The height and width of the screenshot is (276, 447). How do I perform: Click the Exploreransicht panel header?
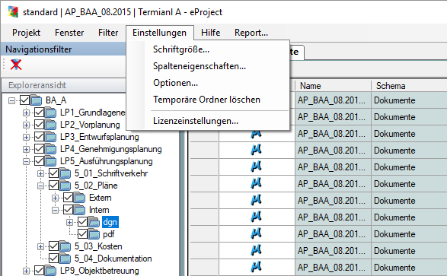pos(64,85)
